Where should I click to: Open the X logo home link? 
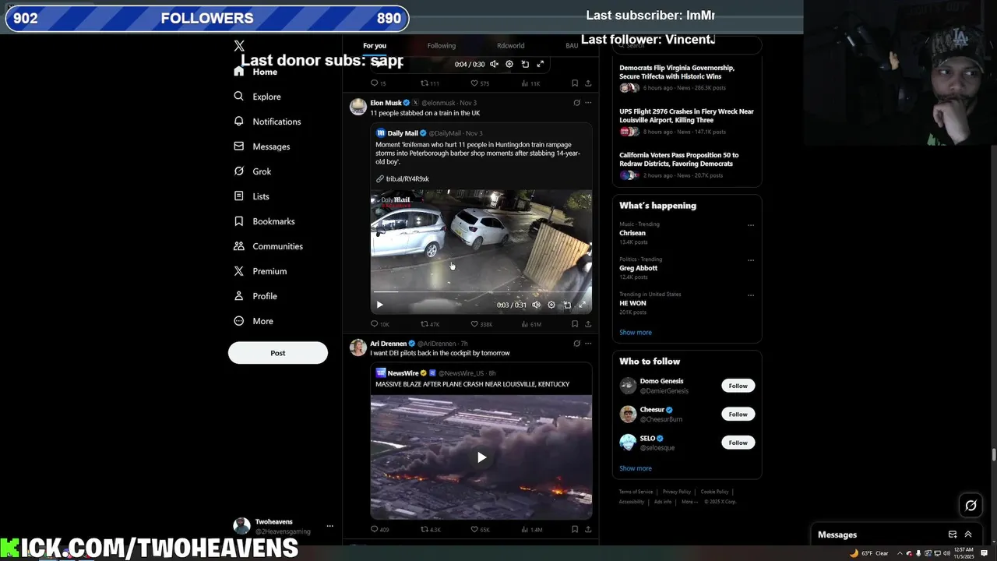coord(239,46)
